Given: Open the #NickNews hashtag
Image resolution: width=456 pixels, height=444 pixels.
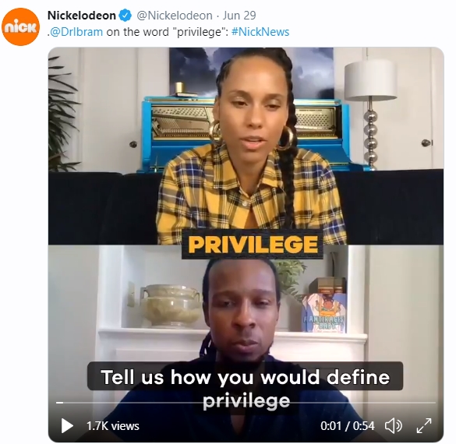Looking at the screenshot, I should point(260,32).
